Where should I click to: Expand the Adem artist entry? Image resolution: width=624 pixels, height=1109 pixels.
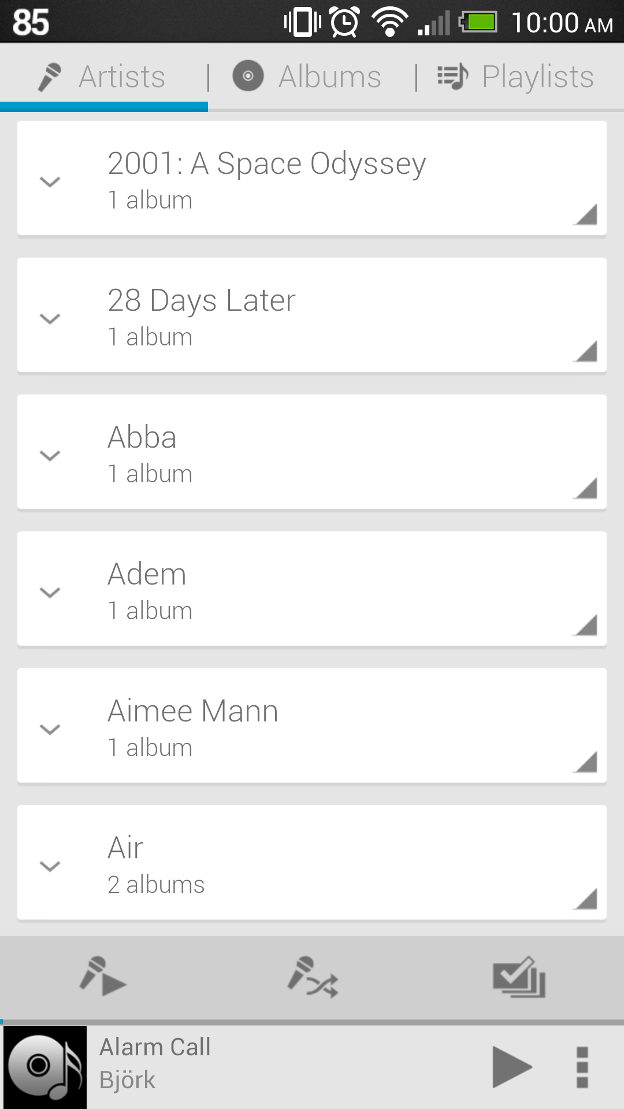50,593
